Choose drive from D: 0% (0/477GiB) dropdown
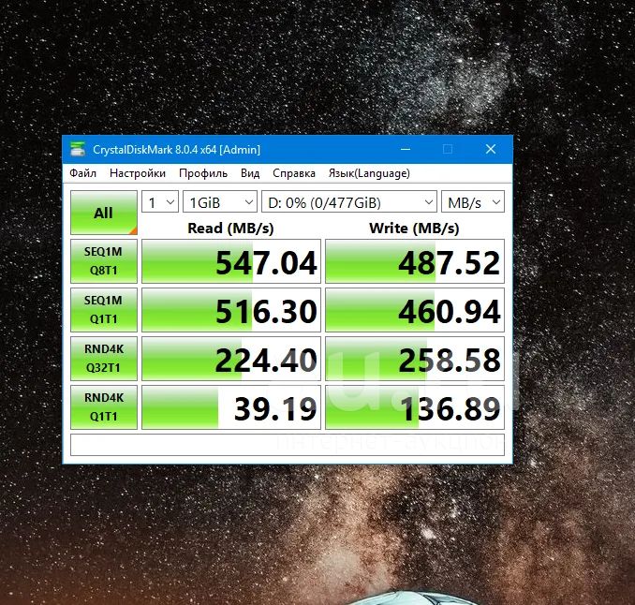This screenshot has width=635, height=605. click(x=349, y=201)
